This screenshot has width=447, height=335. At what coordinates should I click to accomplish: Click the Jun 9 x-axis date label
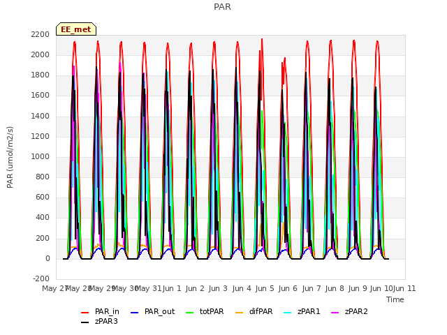[x=358, y=288]
